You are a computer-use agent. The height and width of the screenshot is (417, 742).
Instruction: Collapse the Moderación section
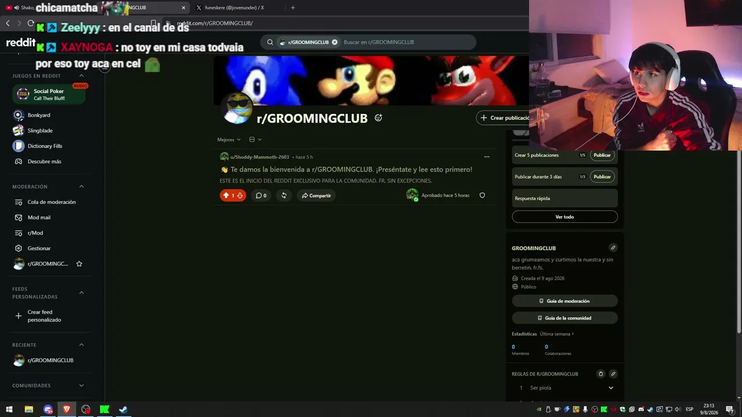(x=81, y=186)
